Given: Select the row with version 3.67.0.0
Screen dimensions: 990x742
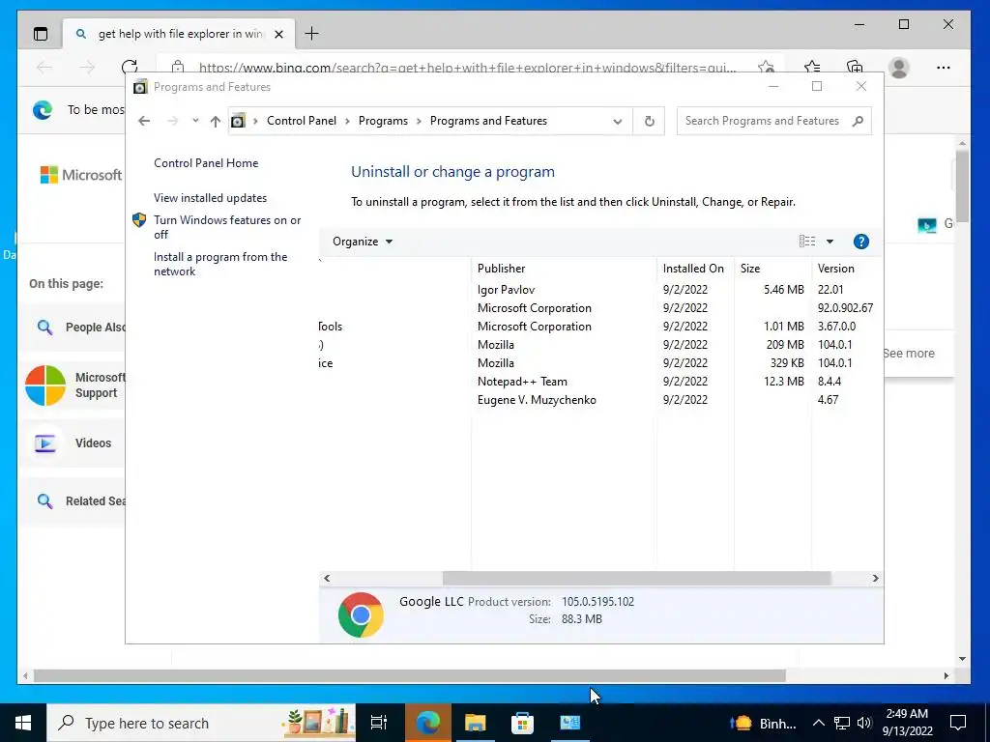Looking at the screenshot, I should pos(601,327).
